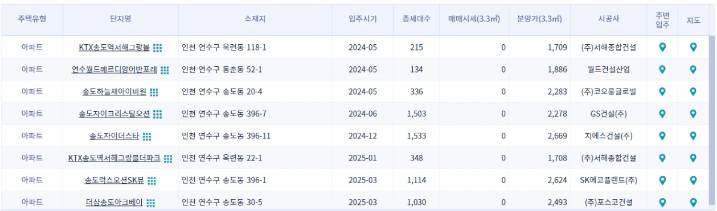Open the 연수월드메르디앙어반포레 complex link
This screenshot has height=211, width=717.
pyautogui.click(x=114, y=70)
